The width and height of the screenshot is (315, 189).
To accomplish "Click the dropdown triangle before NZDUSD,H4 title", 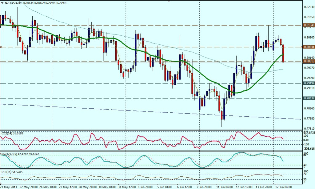I will [2, 2].
